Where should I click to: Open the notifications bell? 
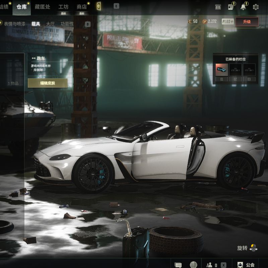click(243, 7)
